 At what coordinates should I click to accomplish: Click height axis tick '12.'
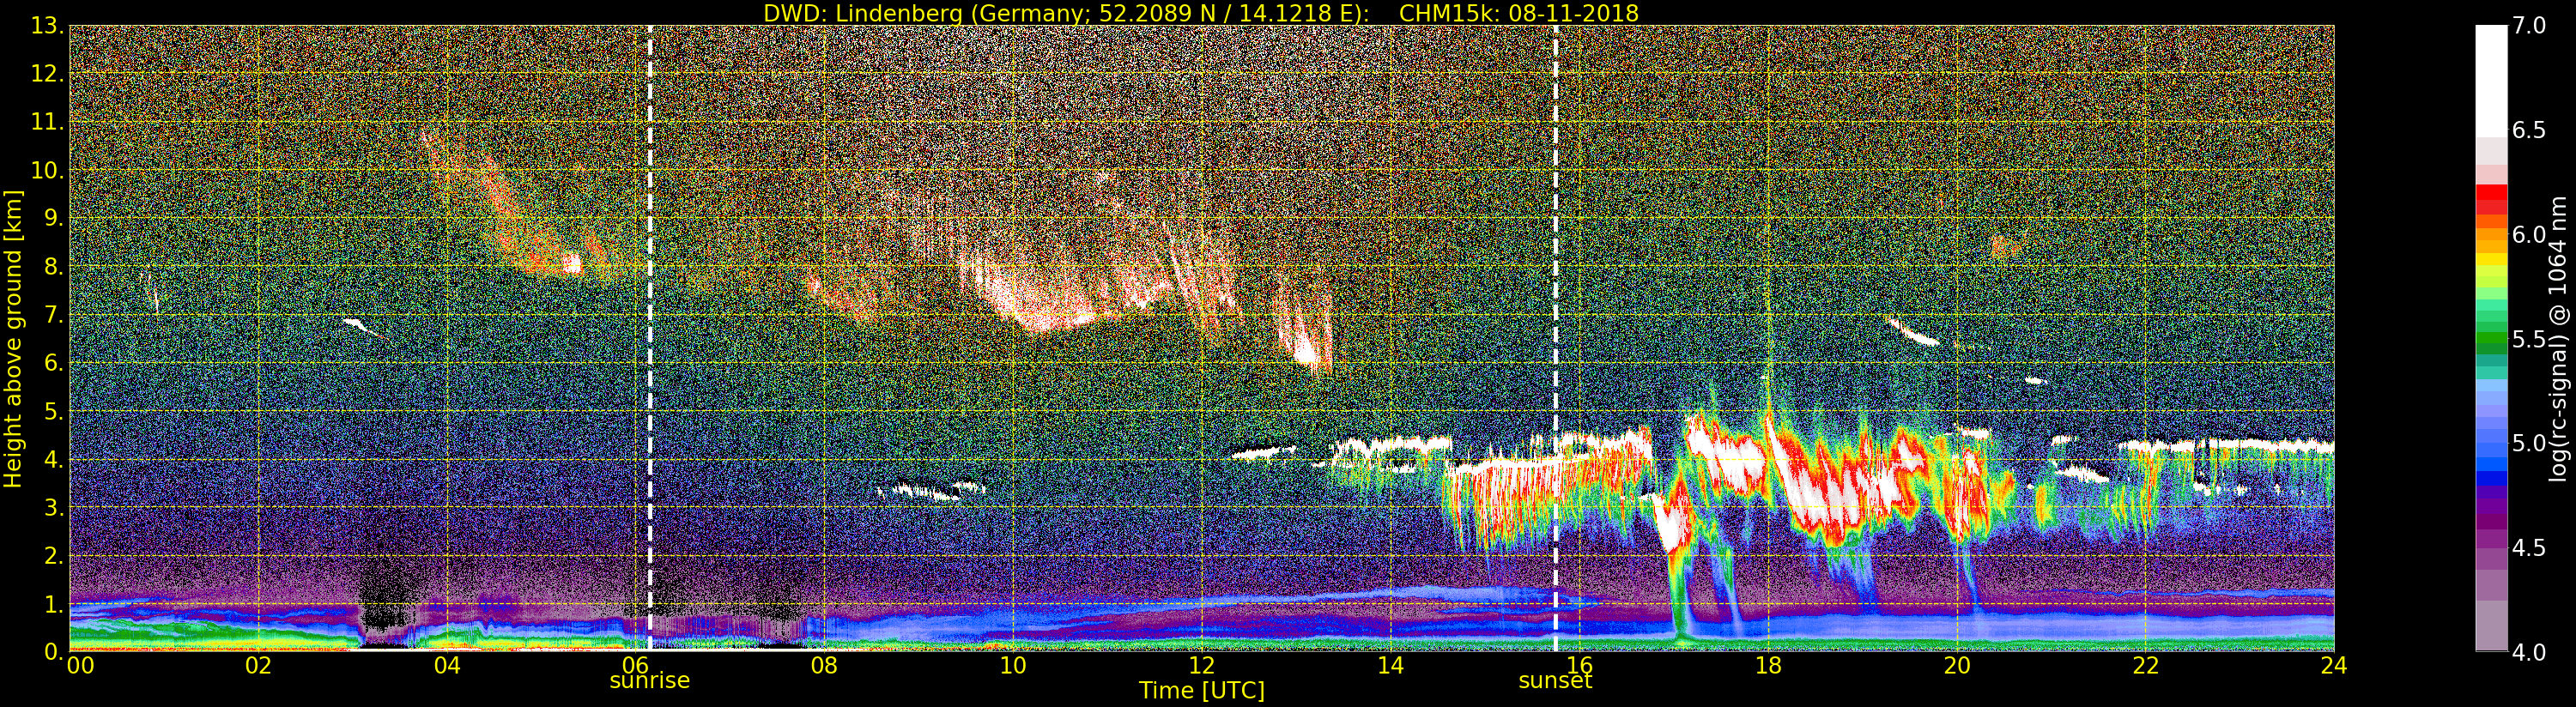46,74
